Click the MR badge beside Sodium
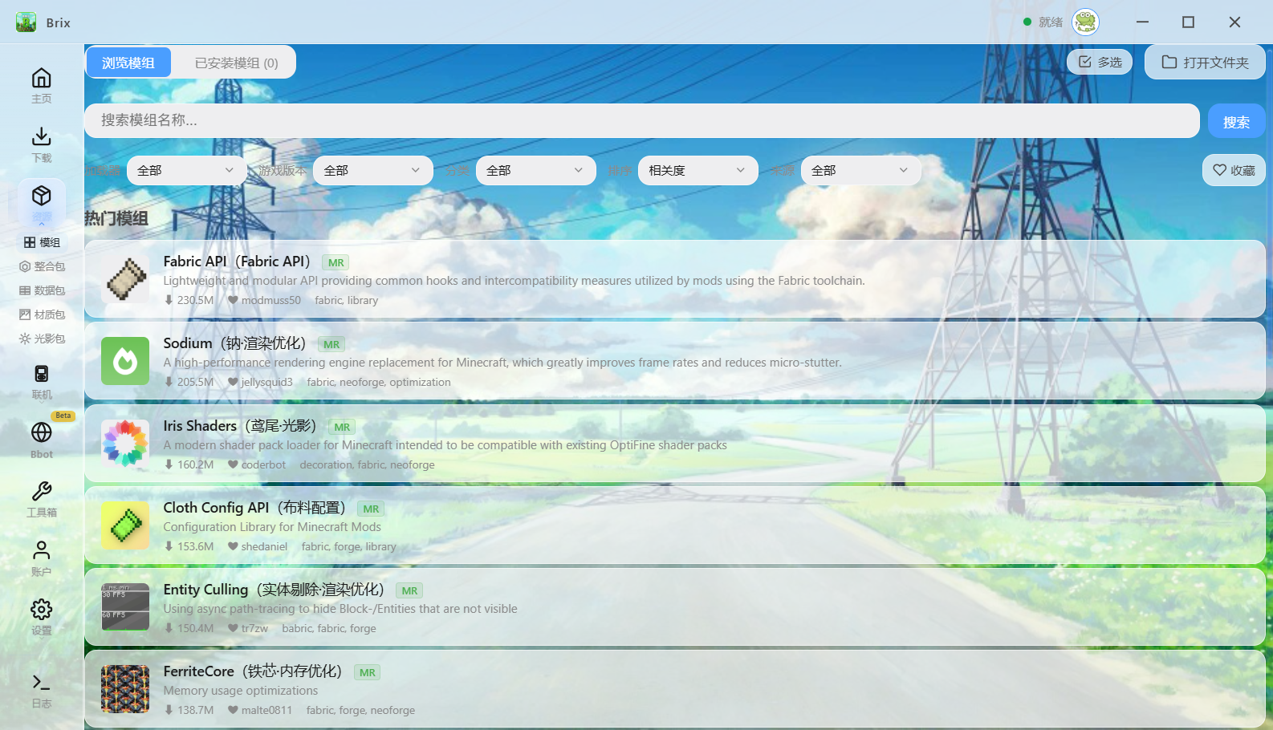Viewport: 1273px width, 730px height. 331,344
